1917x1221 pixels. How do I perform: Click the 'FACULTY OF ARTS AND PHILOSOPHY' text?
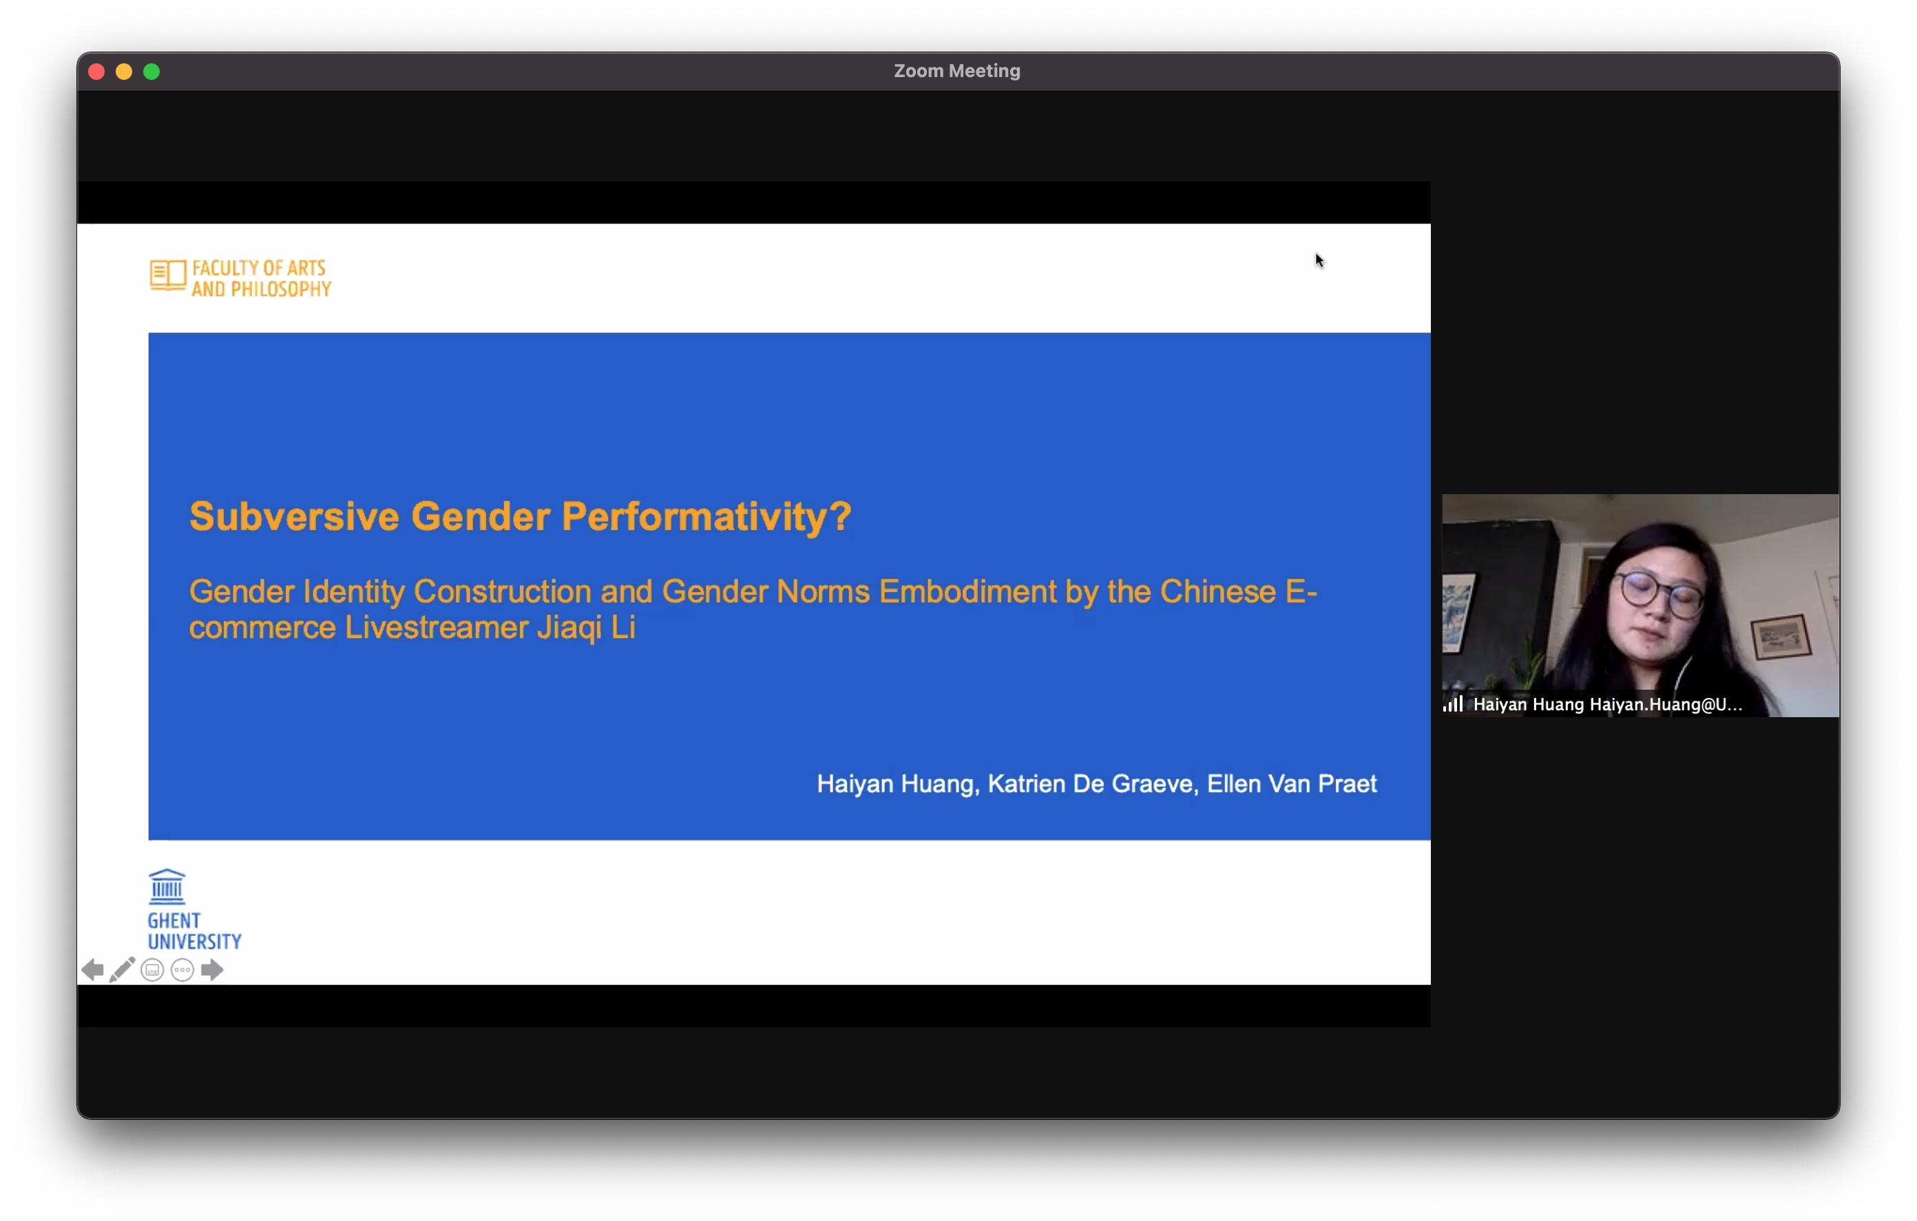pyautogui.click(x=261, y=279)
